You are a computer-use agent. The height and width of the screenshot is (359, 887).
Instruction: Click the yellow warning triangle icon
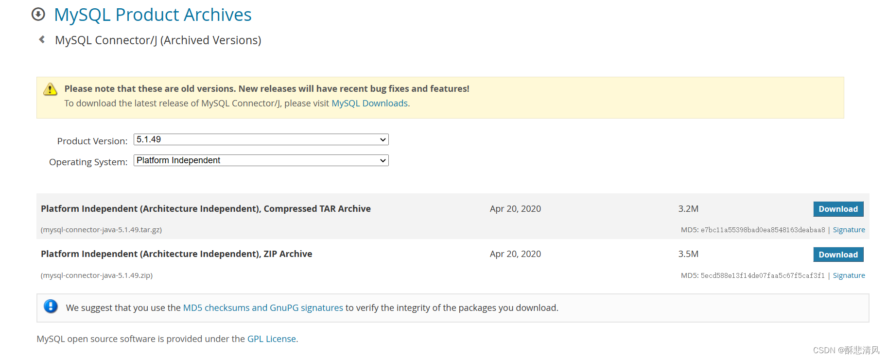(x=50, y=89)
